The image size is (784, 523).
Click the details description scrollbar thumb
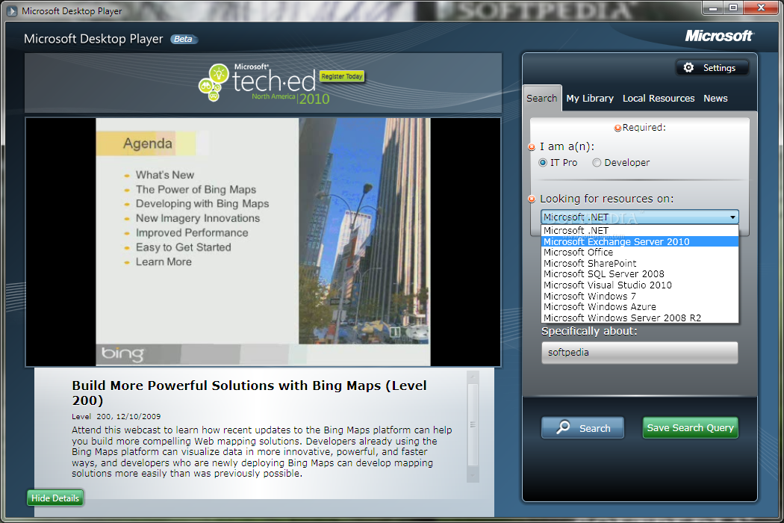click(473, 424)
